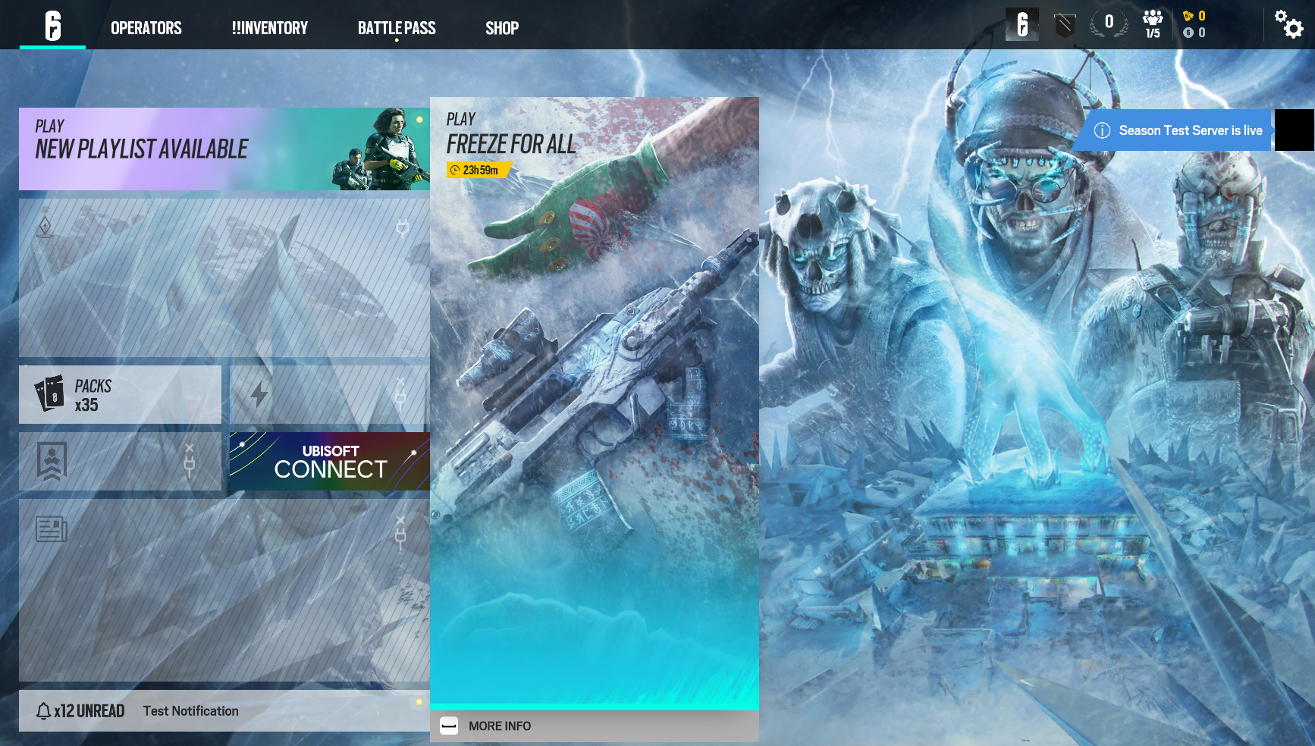The width and height of the screenshot is (1315, 746).
Task: Click the alpha packs card icon
Action: [50, 393]
